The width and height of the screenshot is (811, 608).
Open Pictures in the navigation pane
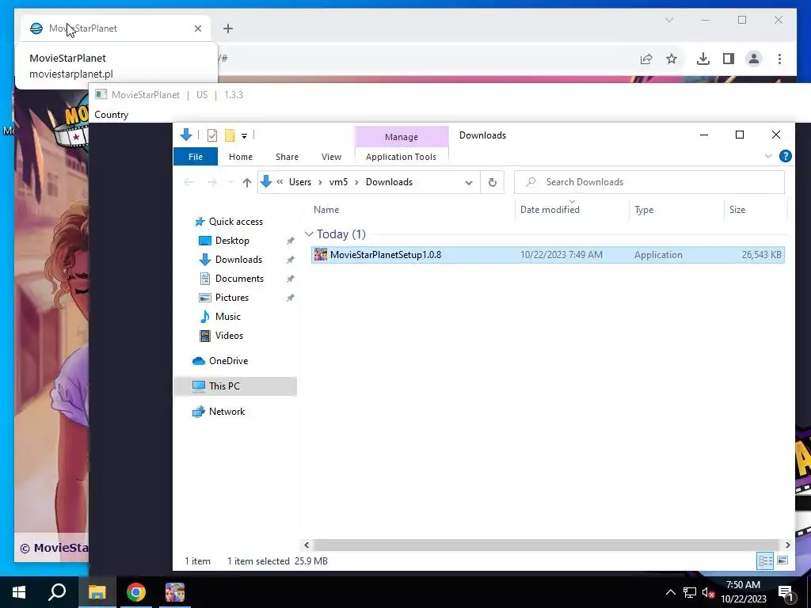coord(232,298)
